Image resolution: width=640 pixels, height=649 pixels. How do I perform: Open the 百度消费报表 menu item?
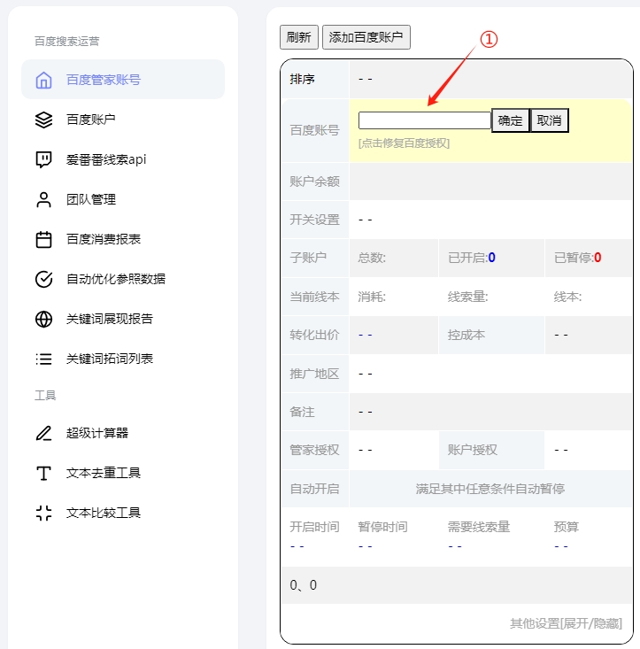[104, 239]
